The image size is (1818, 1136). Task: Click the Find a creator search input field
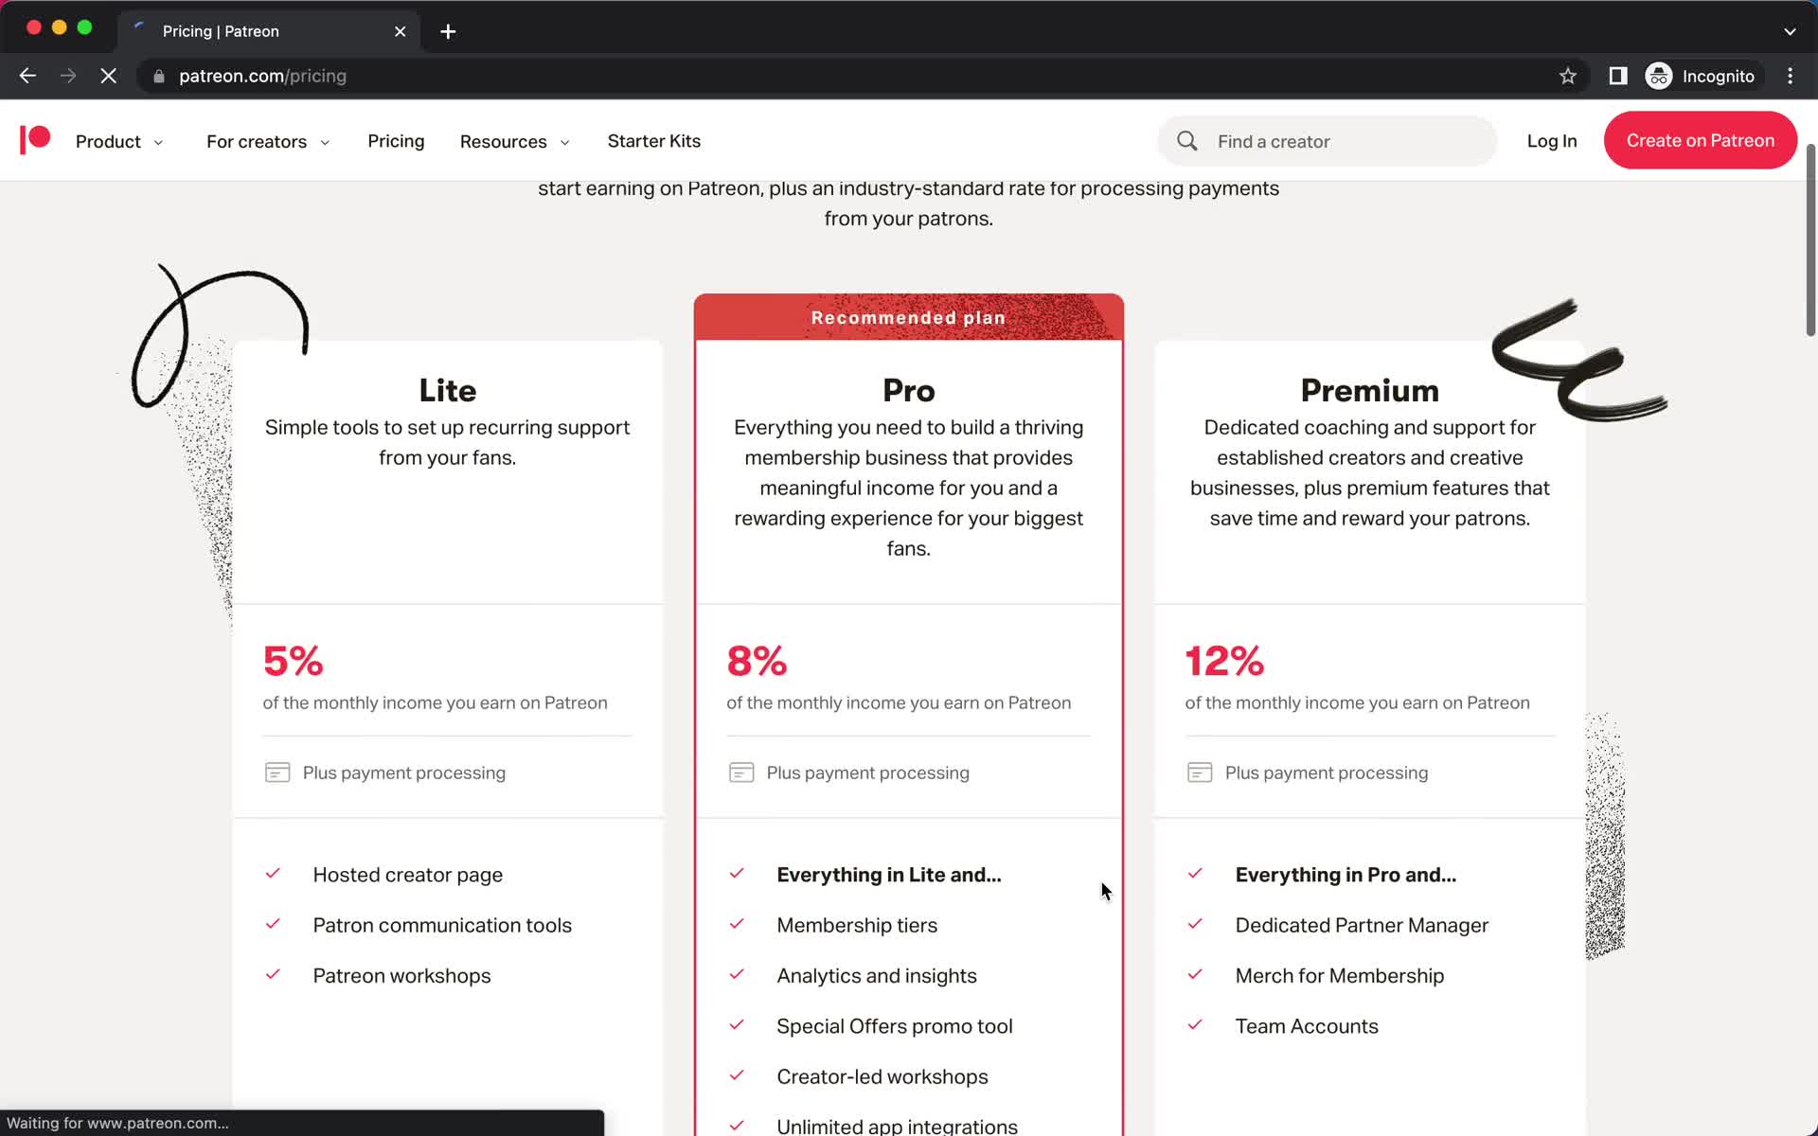coord(1326,140)
